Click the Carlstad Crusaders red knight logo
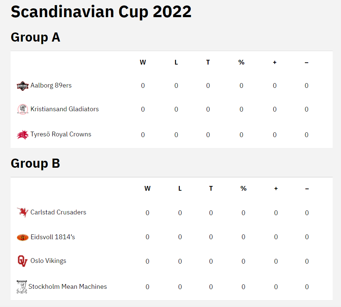The image size is (341, 307). (x=23, y=212)
